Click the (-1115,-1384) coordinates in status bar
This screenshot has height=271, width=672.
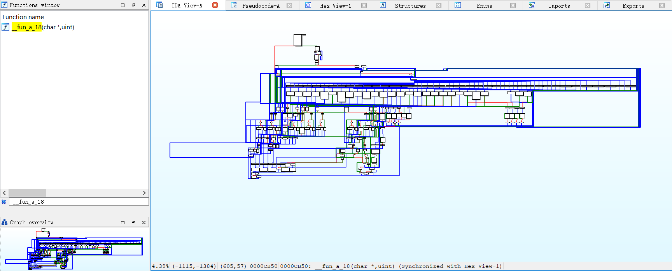click(x=194, y=266)
